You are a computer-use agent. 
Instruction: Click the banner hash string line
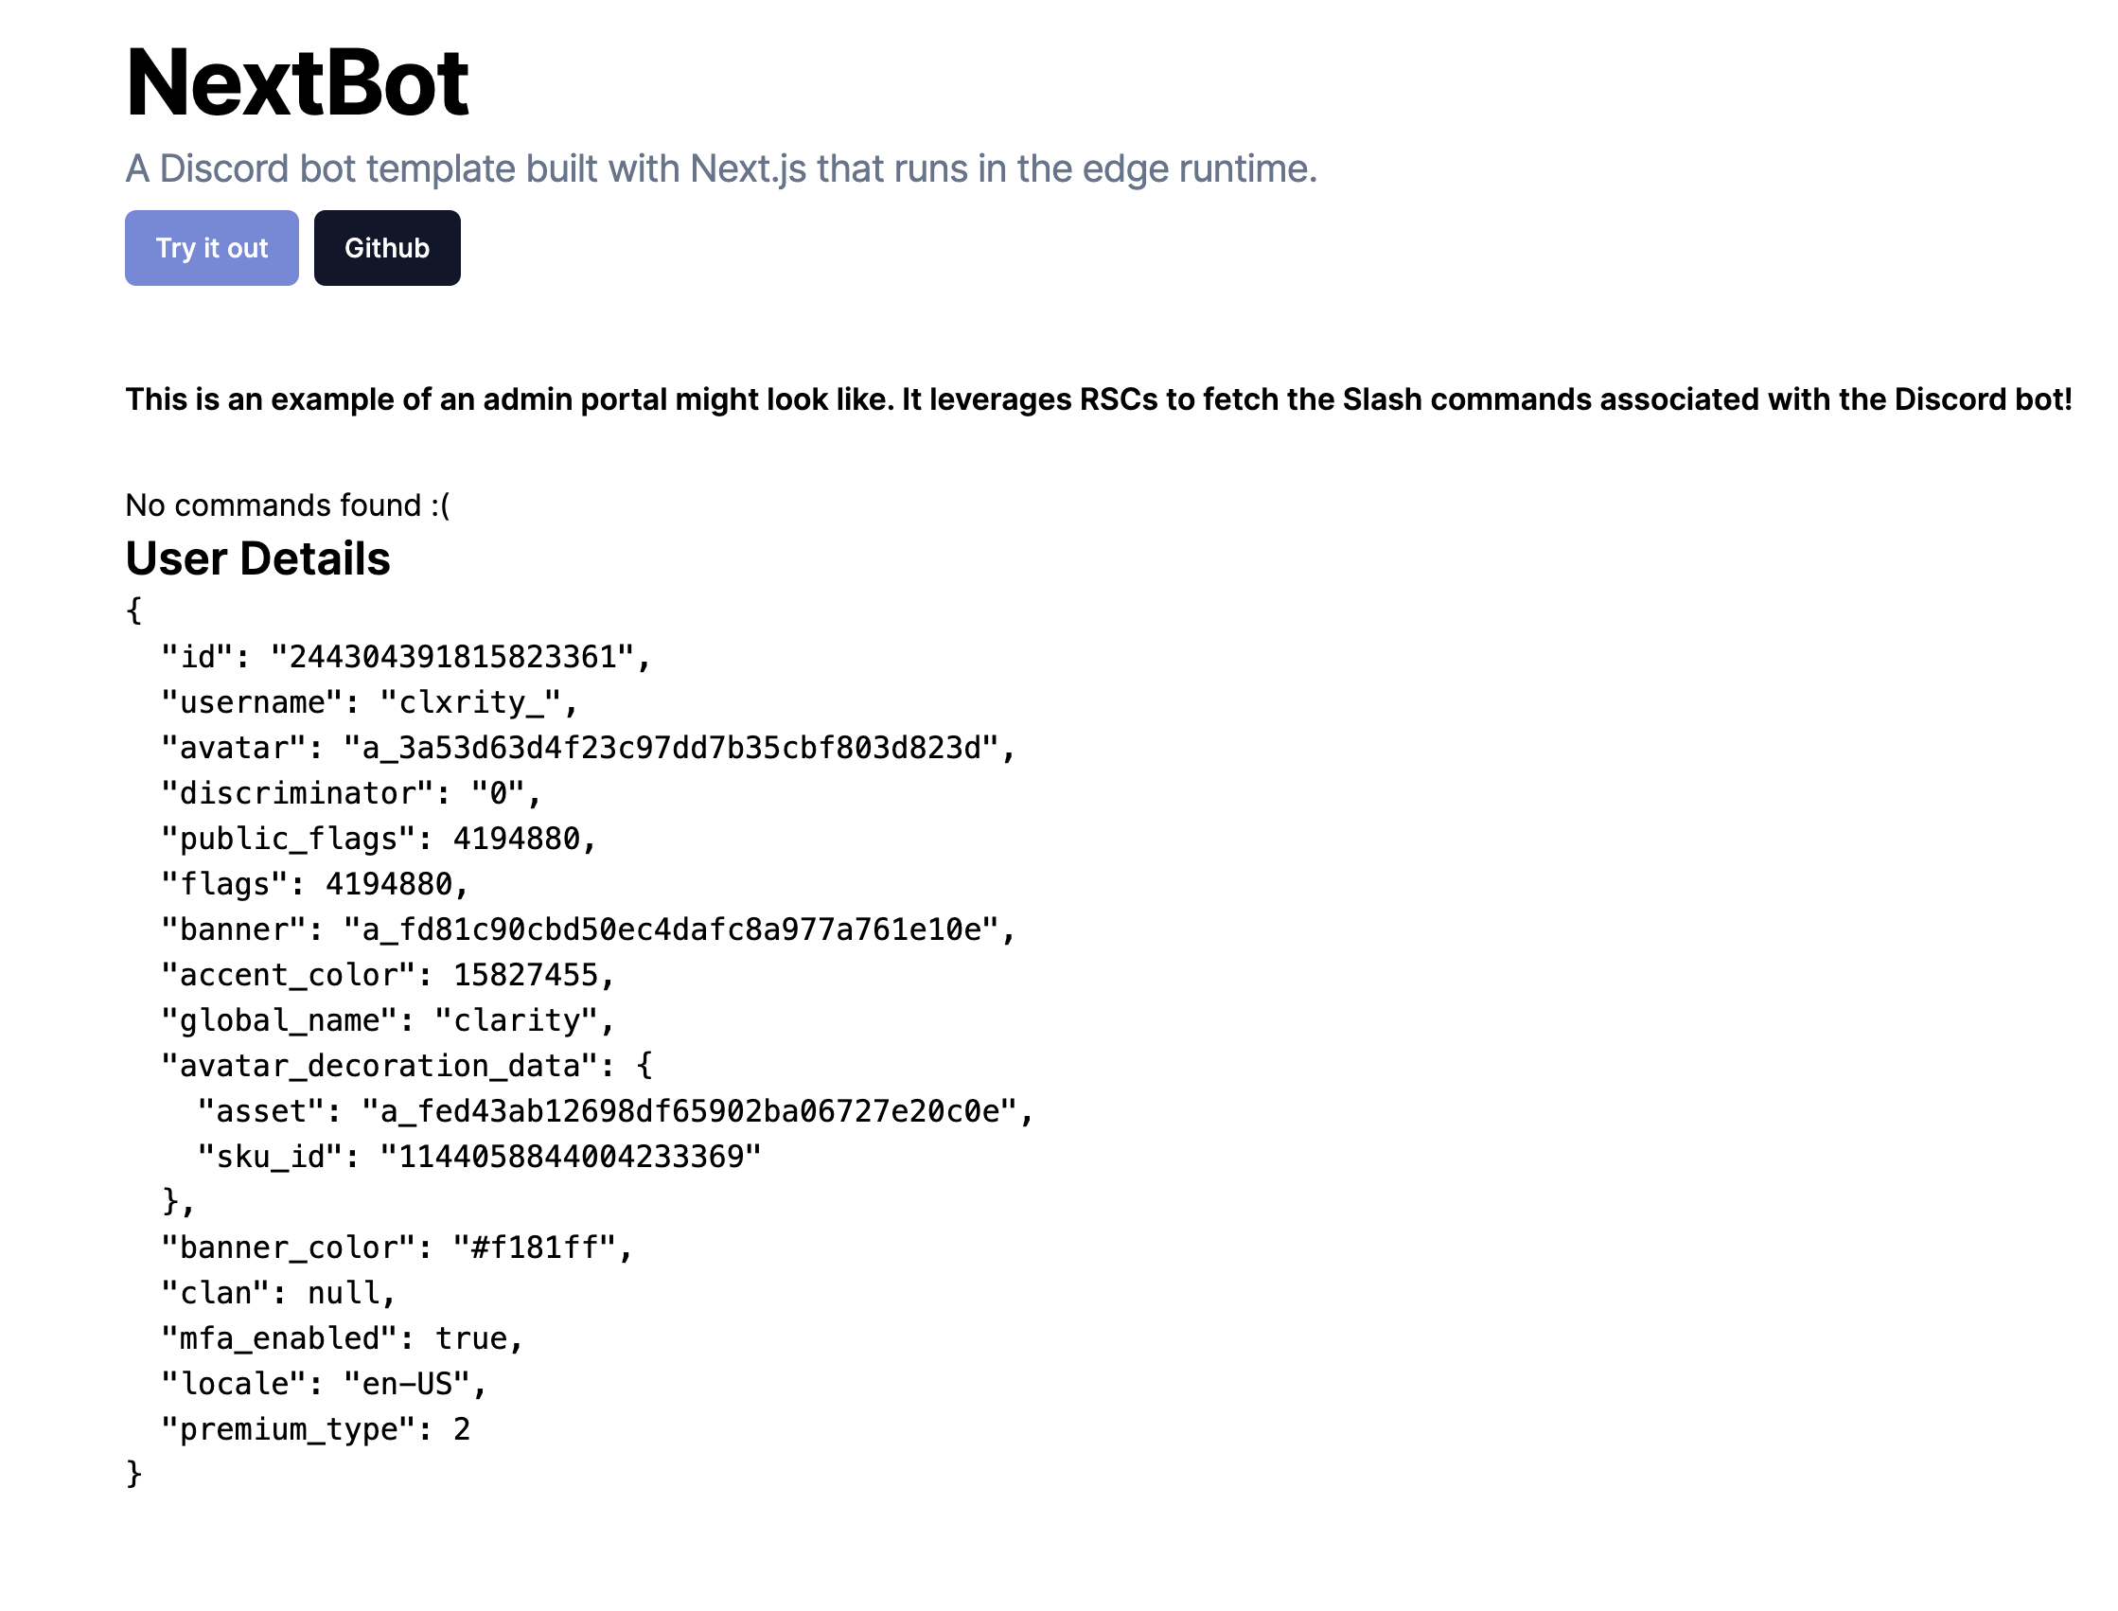click(587, 929)
